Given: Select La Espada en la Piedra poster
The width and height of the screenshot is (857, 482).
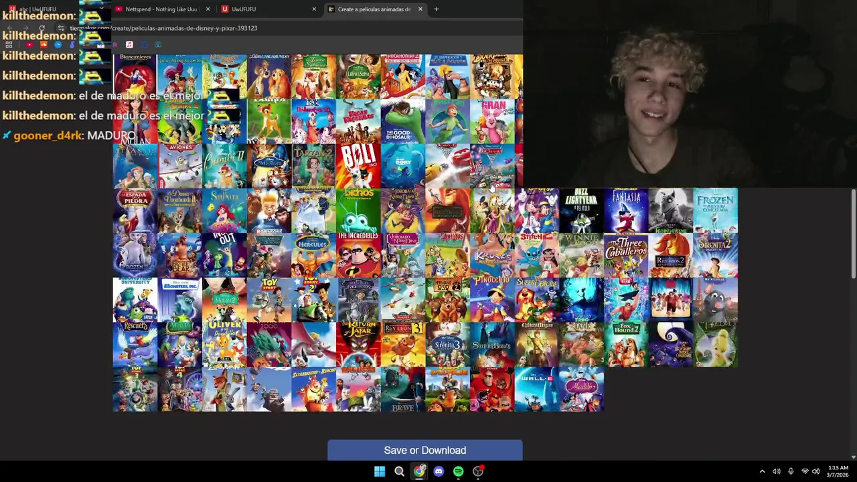Looking at the screenshot, I should pyautogui.click(x=135, y=211).
